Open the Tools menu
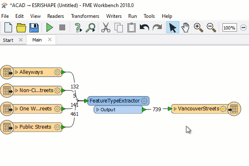249x166 pixels. [x=149, y=16]
